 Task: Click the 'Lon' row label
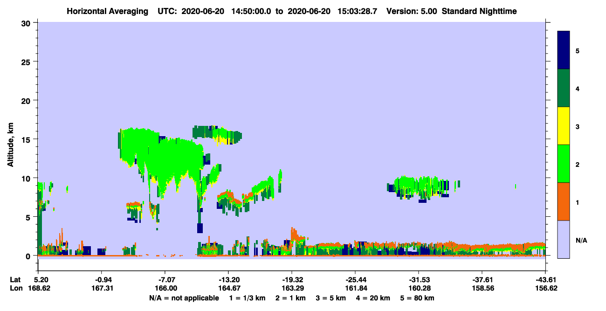(x=15, y=288)
